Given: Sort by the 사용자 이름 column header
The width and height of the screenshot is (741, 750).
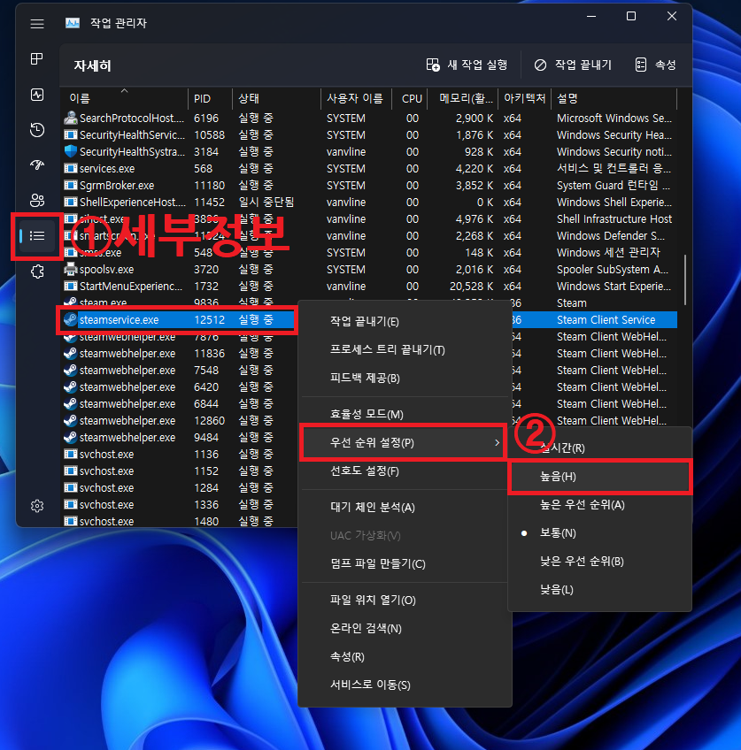Looking at the screenshot, I should point(356,98).
